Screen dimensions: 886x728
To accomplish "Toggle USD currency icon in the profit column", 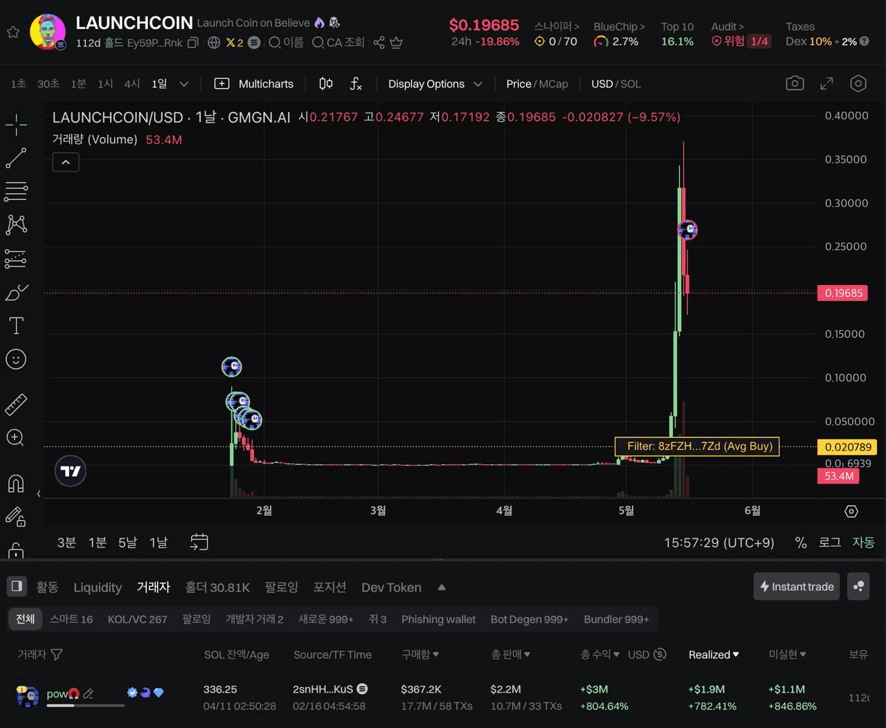I will tap(660, 655).
